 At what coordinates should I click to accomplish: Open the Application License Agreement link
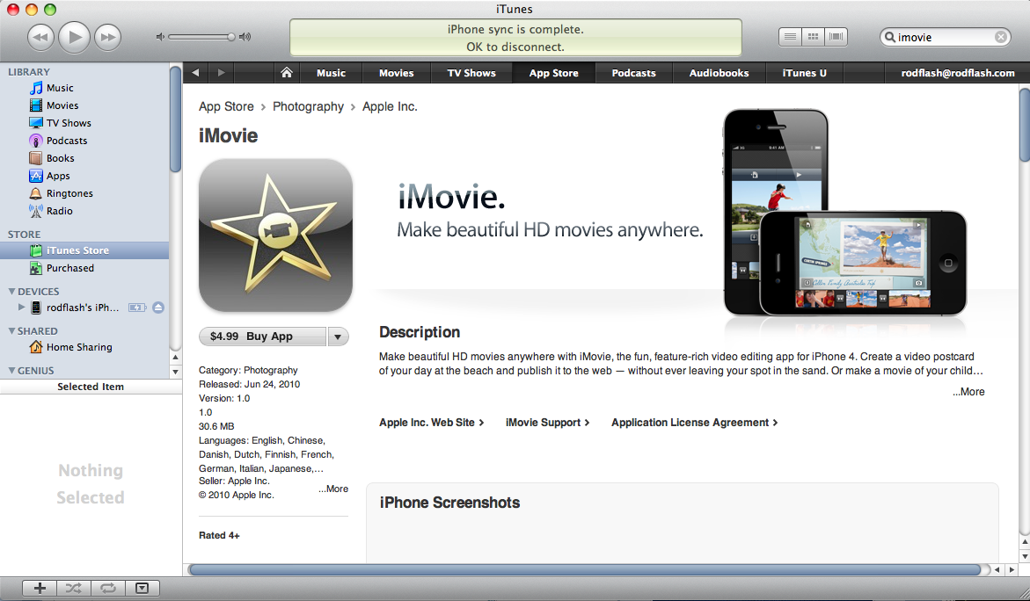coord(695,423)
